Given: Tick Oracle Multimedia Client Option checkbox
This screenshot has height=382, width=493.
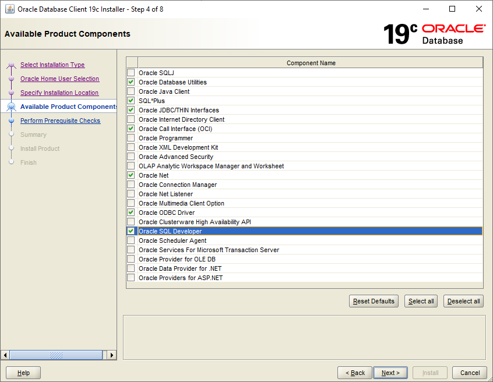Looking at the screenshot, I should [x=131, y=203].
